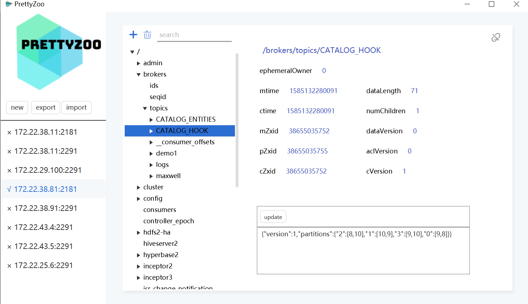
Task: Collapse the topics node arrow
Action: 145,108
